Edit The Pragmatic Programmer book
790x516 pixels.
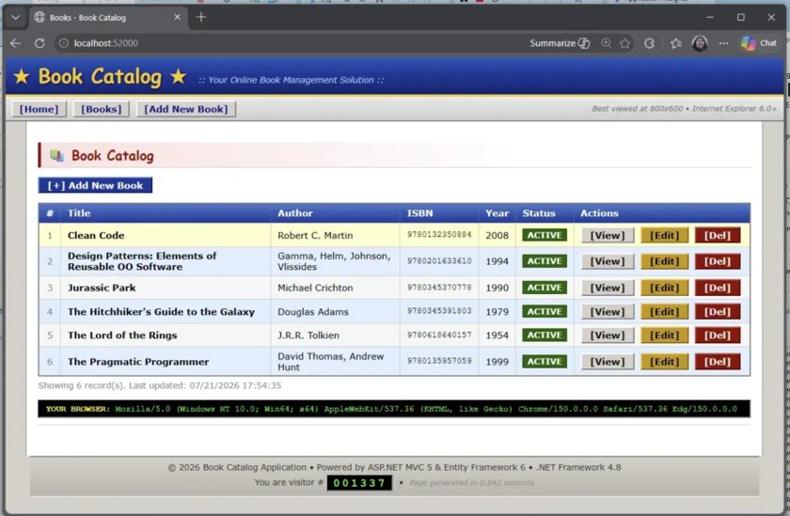[664, 362]
